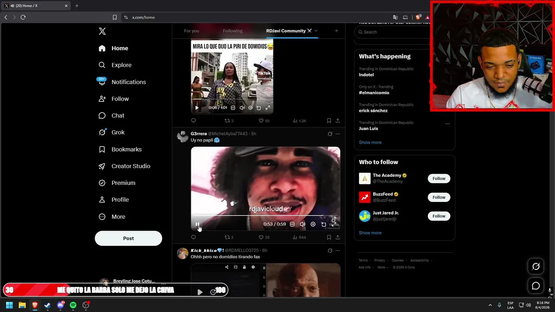Repost G3rrero's post with 2 reposts
Image resolution: width=555 pixels, height=312 pixels.
coord(229,237)
